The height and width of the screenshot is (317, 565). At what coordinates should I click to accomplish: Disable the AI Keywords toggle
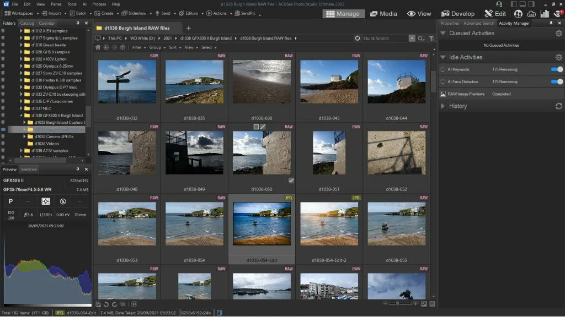coord(557,69)
